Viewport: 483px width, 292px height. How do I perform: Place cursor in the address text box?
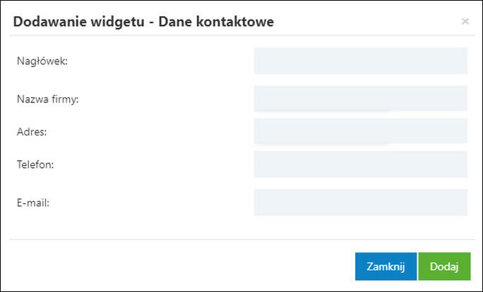click(360, 131)
